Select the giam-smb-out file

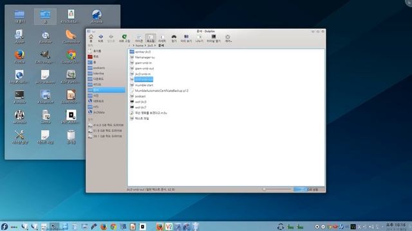142,69
